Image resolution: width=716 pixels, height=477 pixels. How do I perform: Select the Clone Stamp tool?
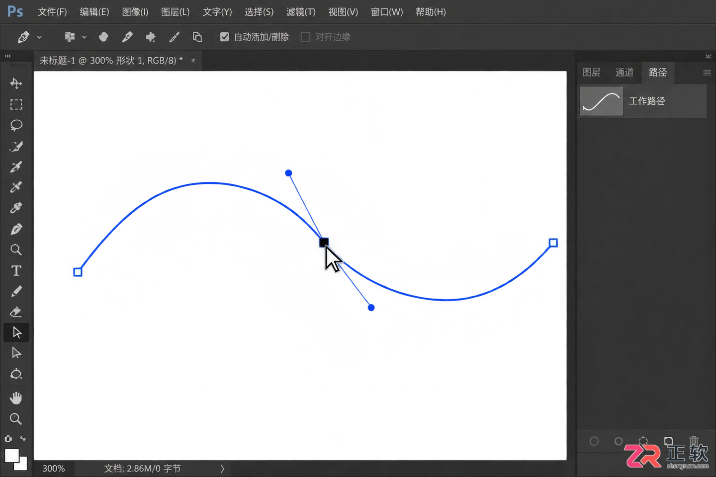16,208
